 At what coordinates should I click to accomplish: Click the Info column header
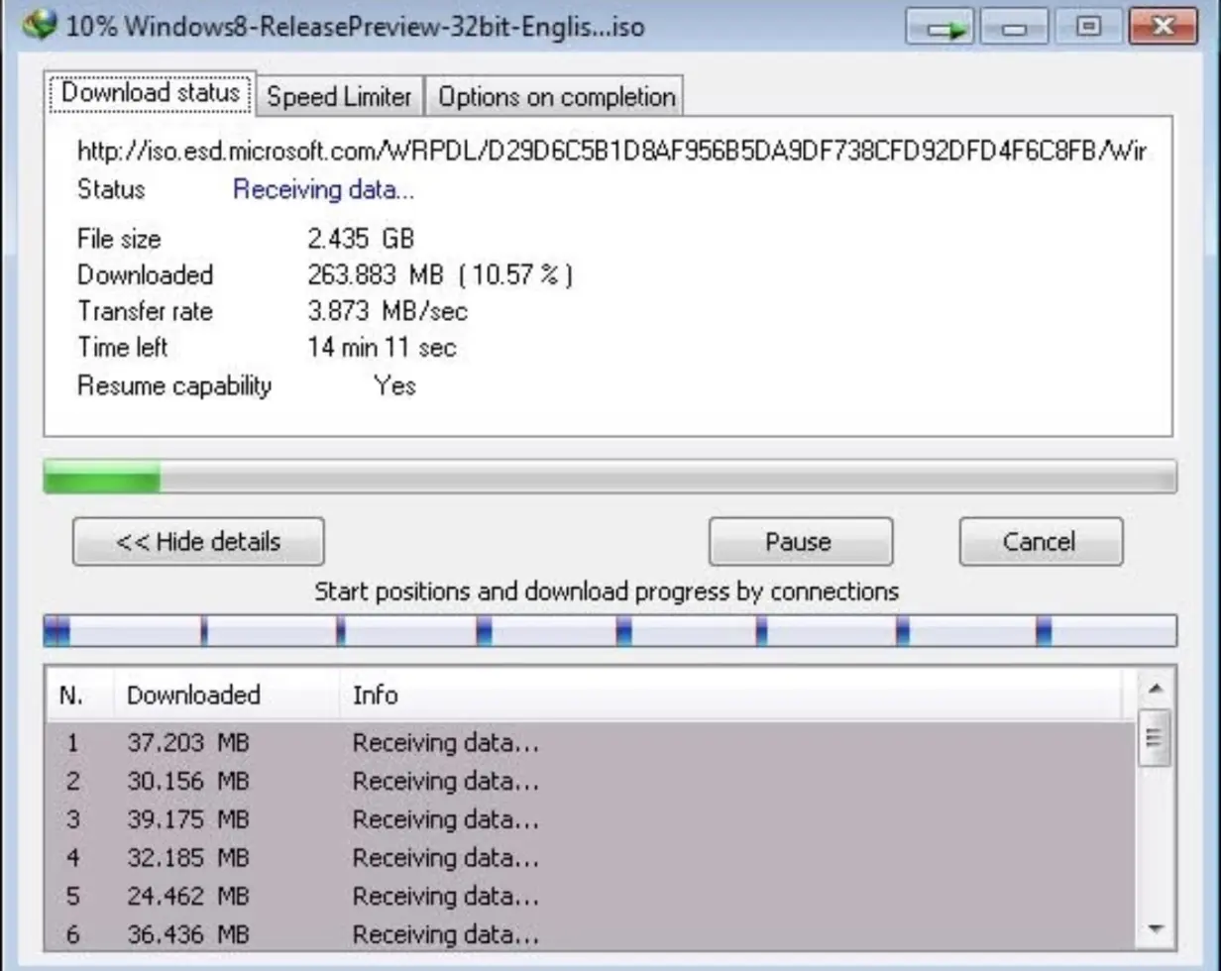[731, 695]
